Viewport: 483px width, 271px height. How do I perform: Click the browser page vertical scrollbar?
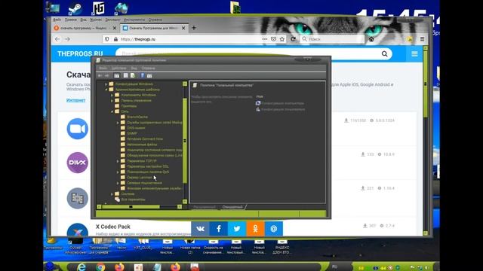pyautogui.click(x=426, y=84)
